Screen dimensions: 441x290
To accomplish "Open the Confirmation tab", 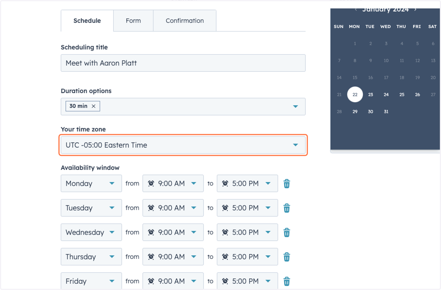I will point(184,21).
